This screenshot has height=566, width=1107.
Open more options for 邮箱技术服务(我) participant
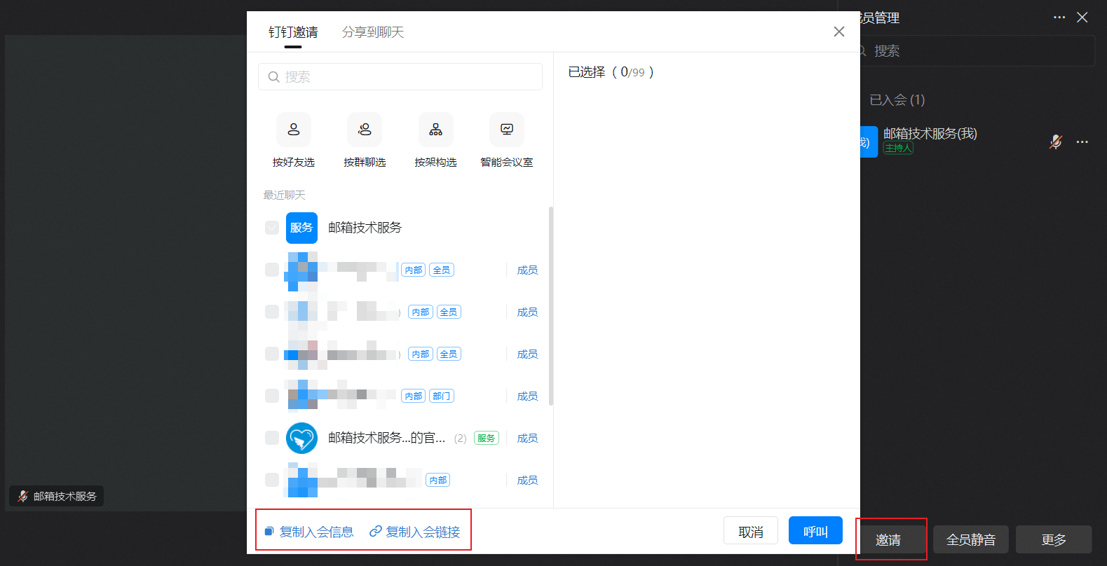[1082, 141]
